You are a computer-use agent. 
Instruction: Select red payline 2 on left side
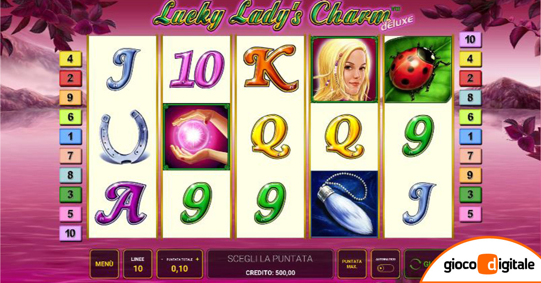(x=70, y=78)
